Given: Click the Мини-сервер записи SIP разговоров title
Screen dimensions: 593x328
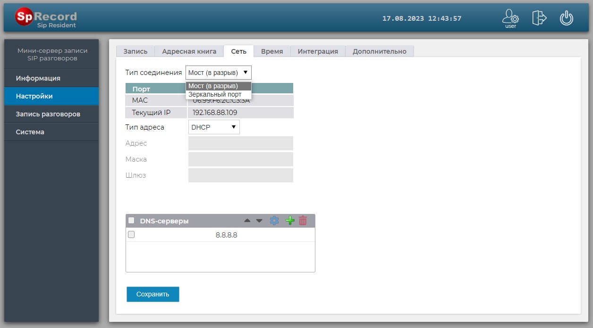Looking at the screenshot, I should click(x=52, y=54).
